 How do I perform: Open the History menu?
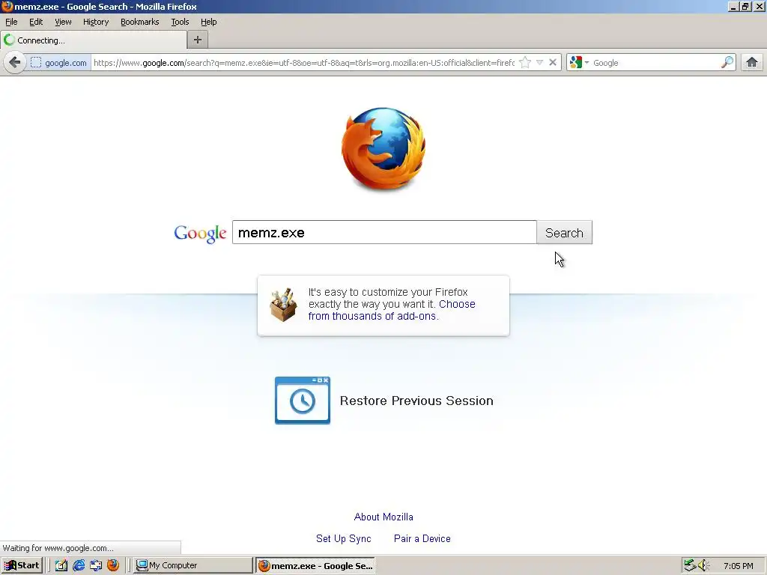(x=96, y=22)
